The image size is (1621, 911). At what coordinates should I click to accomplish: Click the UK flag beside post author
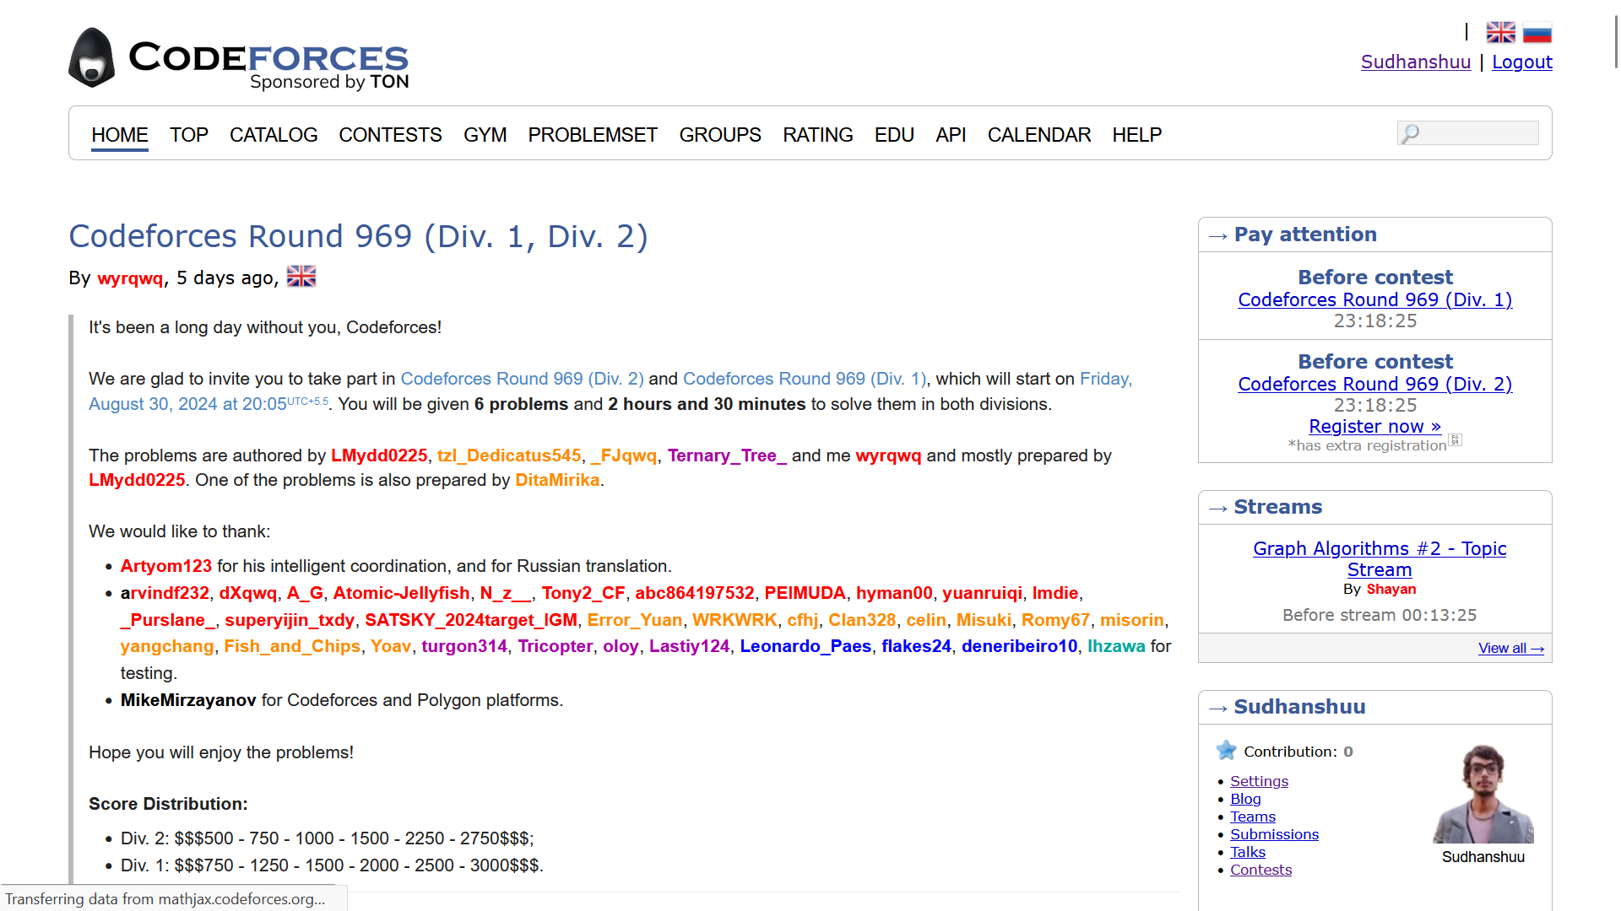pos(301,277)
